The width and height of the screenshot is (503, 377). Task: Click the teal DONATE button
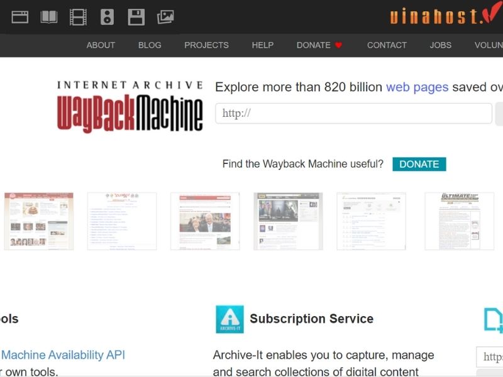(419, 164)
